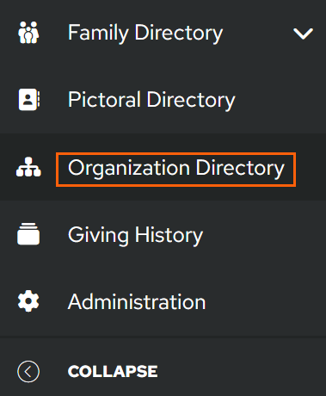Expand the Family Directory chevron
This screenshot has height=396, width=326.
[x=303, y=34]
